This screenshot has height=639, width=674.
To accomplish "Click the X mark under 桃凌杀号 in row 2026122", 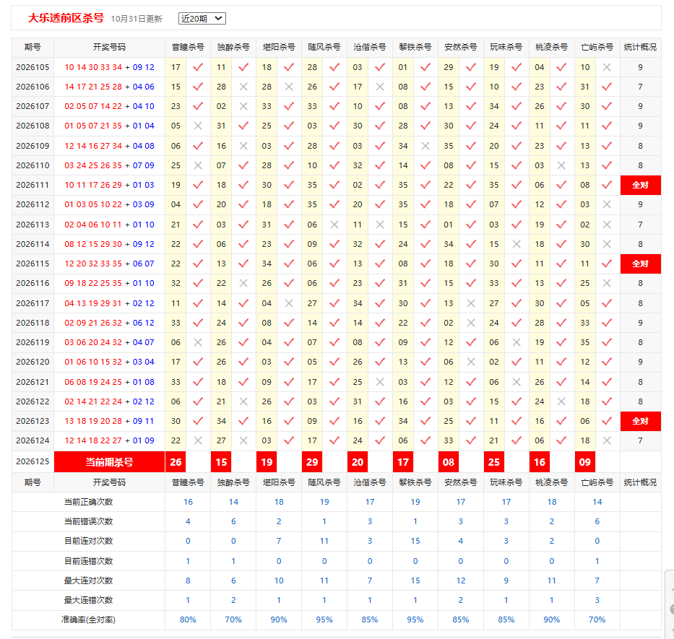I will tap(561, 401).
